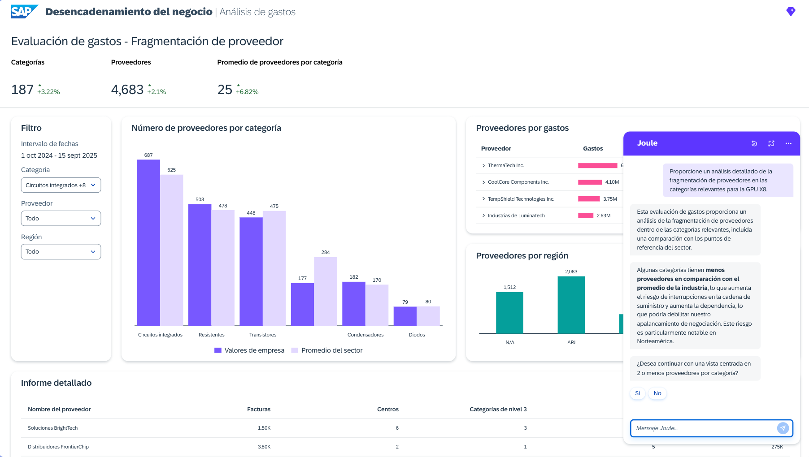The image size is (809, 457).
Task: Click the No button in Joule
Action: pyautogui.click(x=657, y=393)
